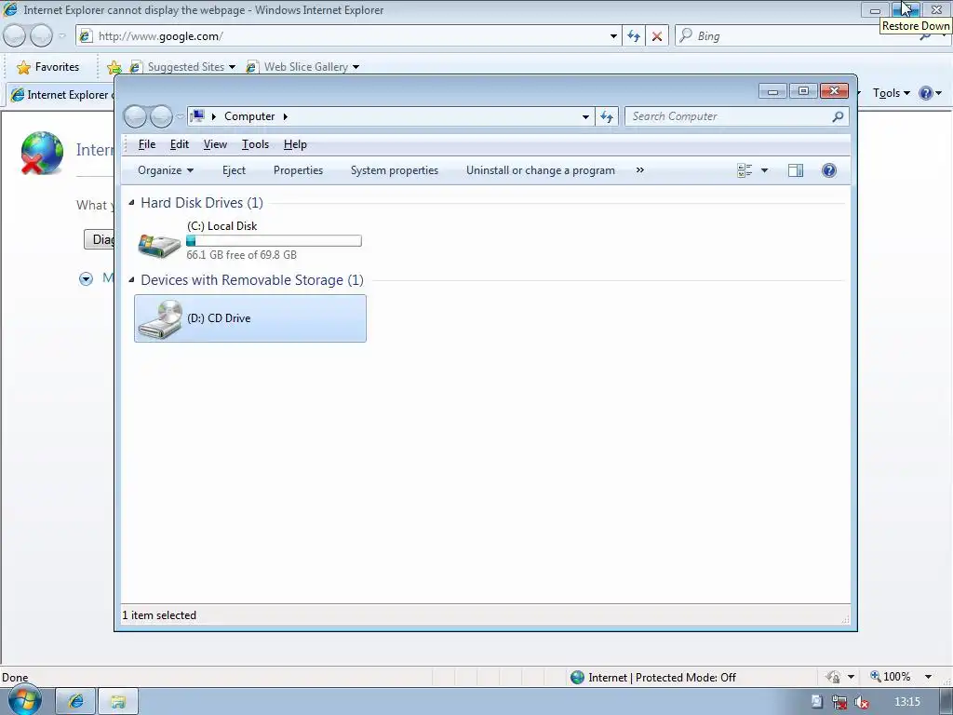The image size is (953, 715).
Task: Click the Explorer Forward button
Action: tap(161, 116)
